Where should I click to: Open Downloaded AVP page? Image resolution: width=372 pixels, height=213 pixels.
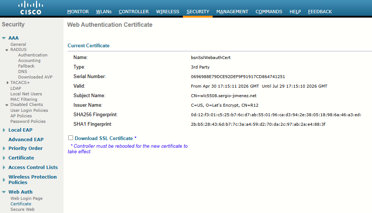pos(35,77)
